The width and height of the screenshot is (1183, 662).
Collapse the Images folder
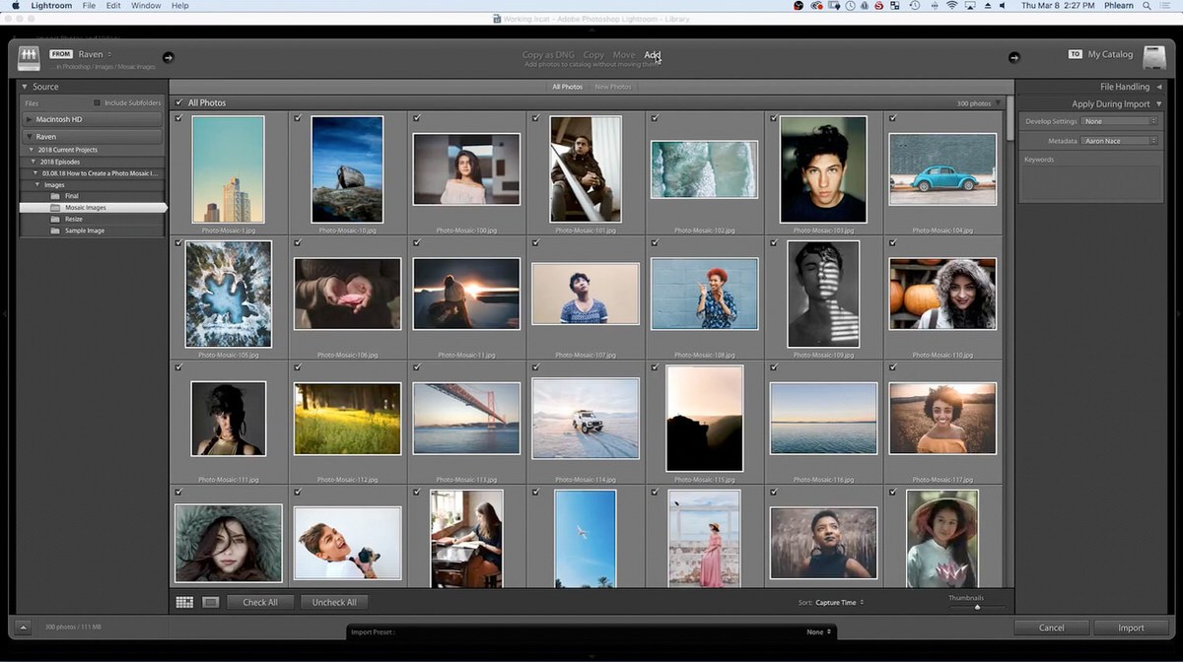(x=38, y=184)
